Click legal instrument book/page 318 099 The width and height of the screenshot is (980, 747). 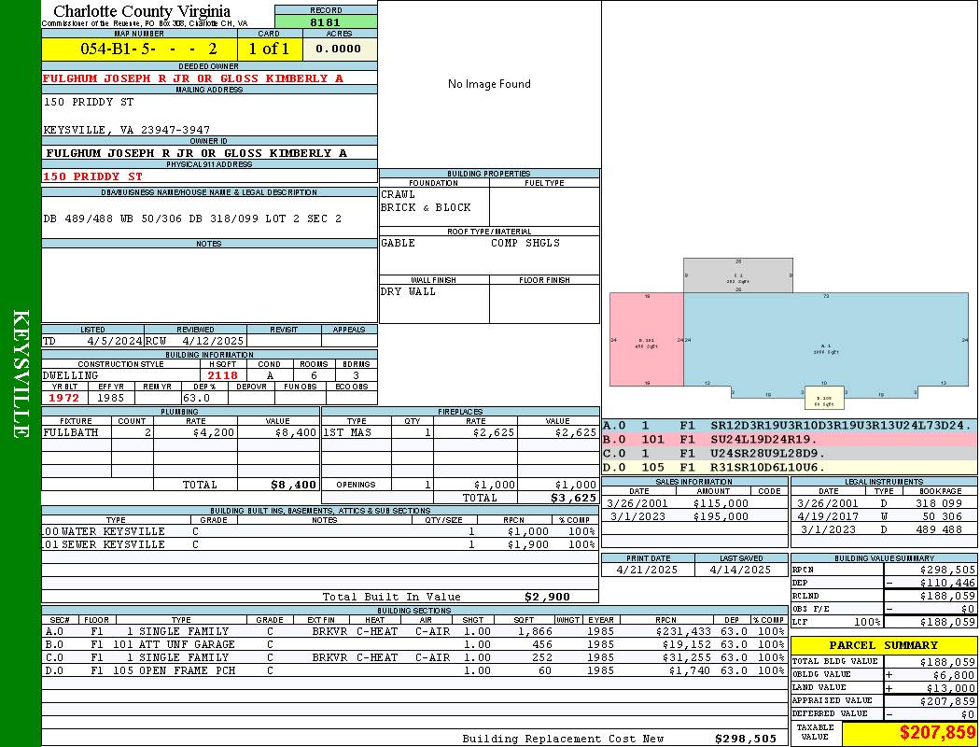click(939, 503)
